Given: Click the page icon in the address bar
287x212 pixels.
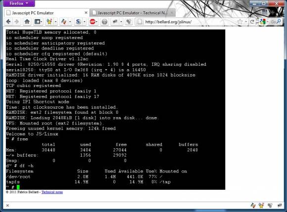Looking at the screenshot, I should [x=140, y=22].
